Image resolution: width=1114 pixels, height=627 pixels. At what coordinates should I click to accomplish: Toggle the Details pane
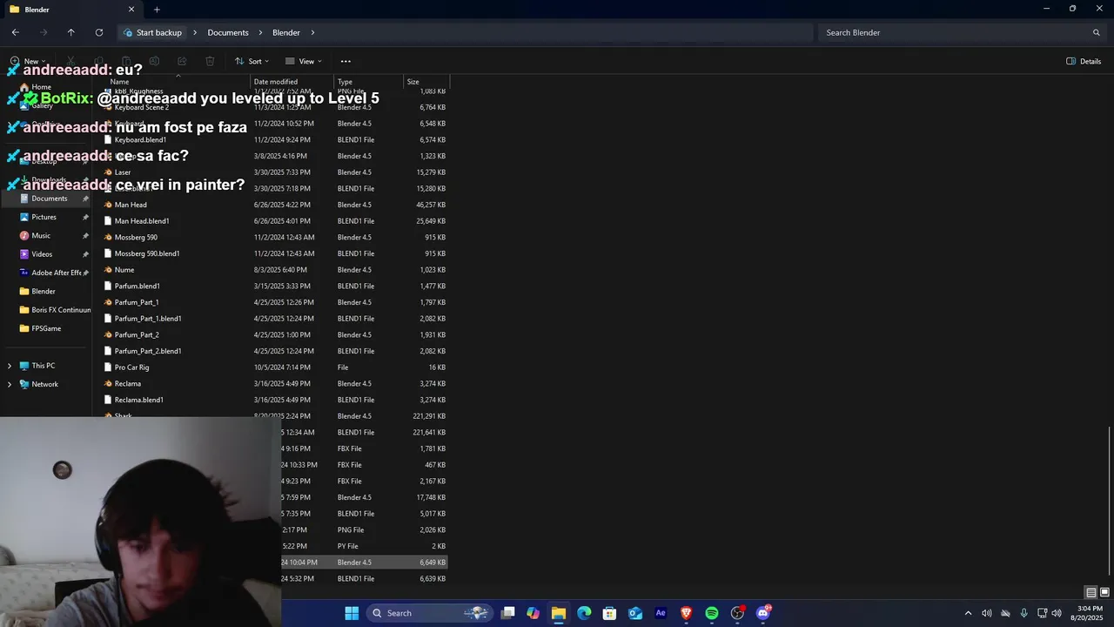(x=1084, y=61)
